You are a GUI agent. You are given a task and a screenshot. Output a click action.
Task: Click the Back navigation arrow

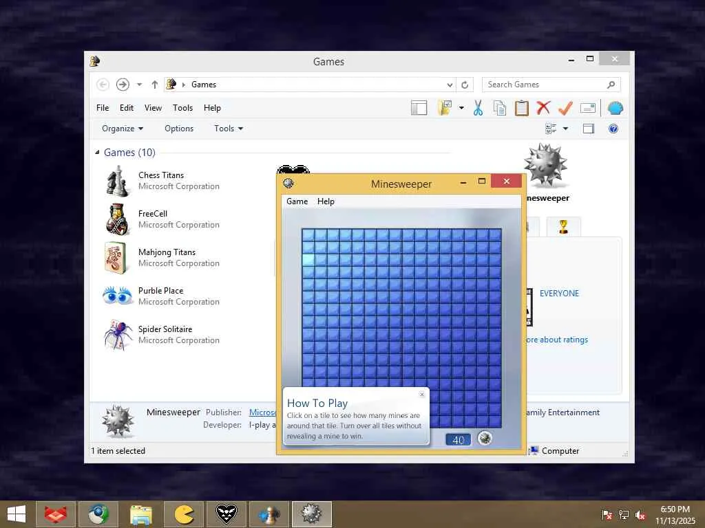pyautogui.click(x=103, y=85)
